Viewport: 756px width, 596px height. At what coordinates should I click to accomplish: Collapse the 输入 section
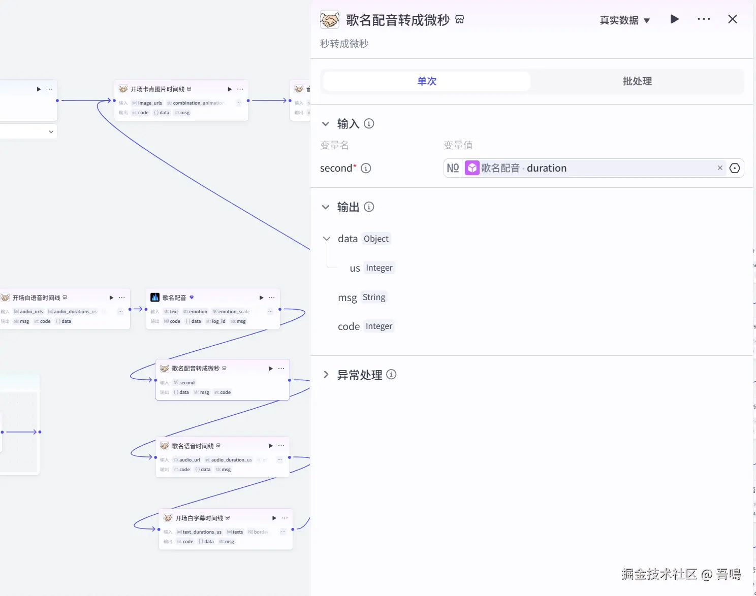(x=326, y=124)
